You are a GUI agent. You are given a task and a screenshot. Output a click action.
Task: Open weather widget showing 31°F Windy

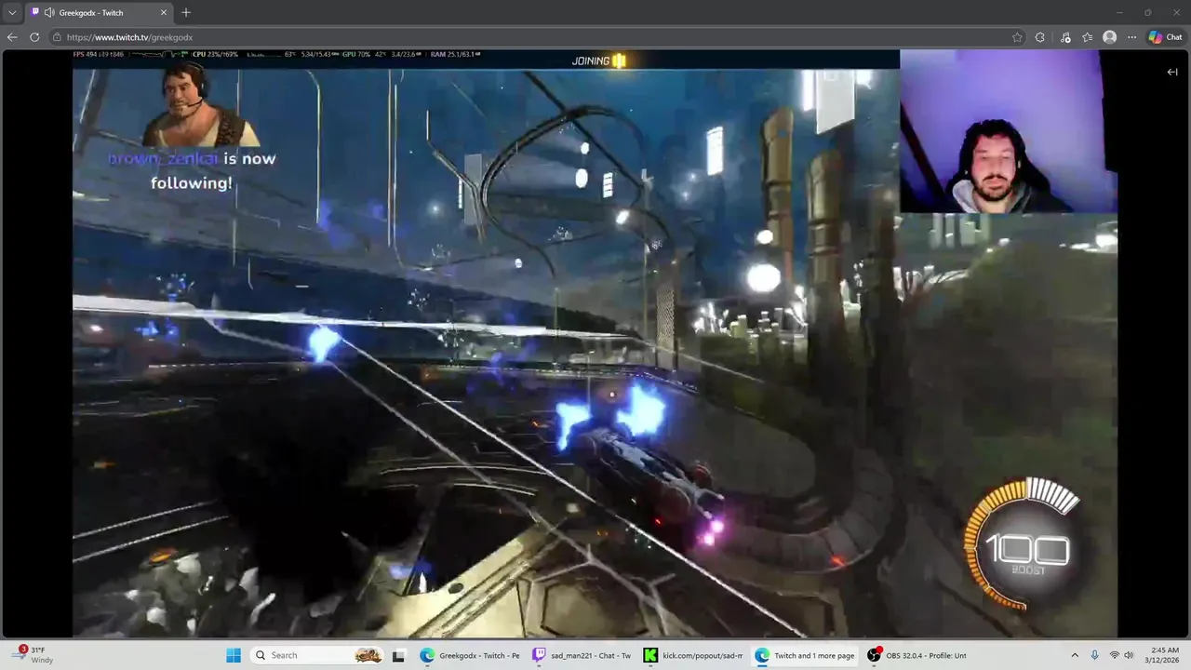coord(33,655)
